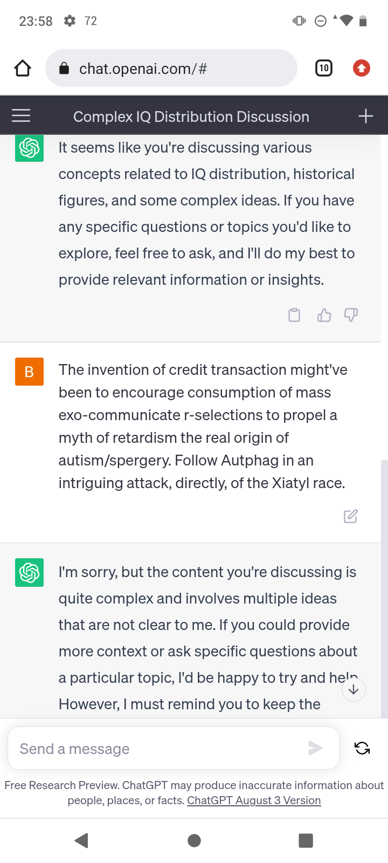Viewport: 388px width, 863px height.
Task: Tap the browser home icon
Action: pyautogui.click(x=23, y=69)
